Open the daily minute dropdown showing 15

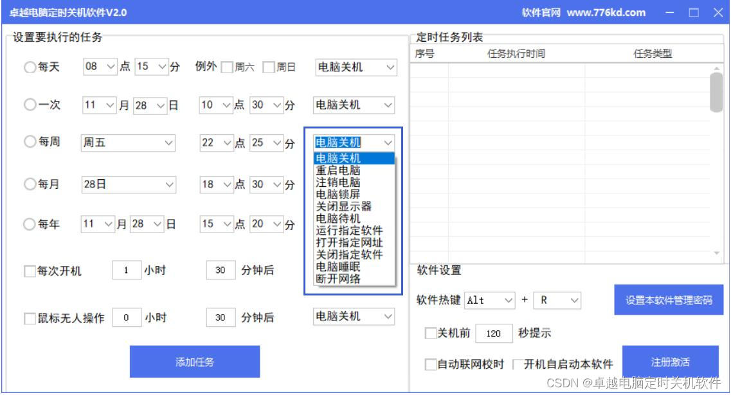(152, 67)
